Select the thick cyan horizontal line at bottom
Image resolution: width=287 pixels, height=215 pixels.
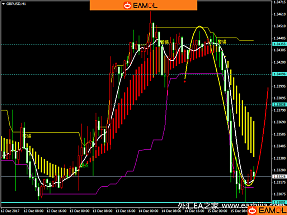click(x=108, y=203)
